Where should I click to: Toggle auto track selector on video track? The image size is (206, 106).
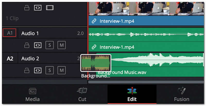38,8
